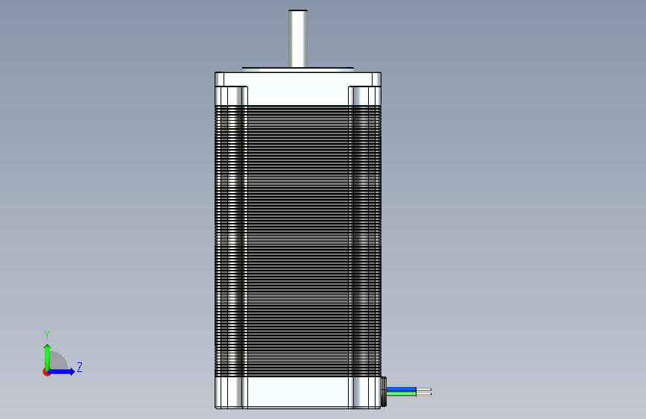
Task: Click the black cable bushing on the rear cap
Action: [x=384, y=391]
